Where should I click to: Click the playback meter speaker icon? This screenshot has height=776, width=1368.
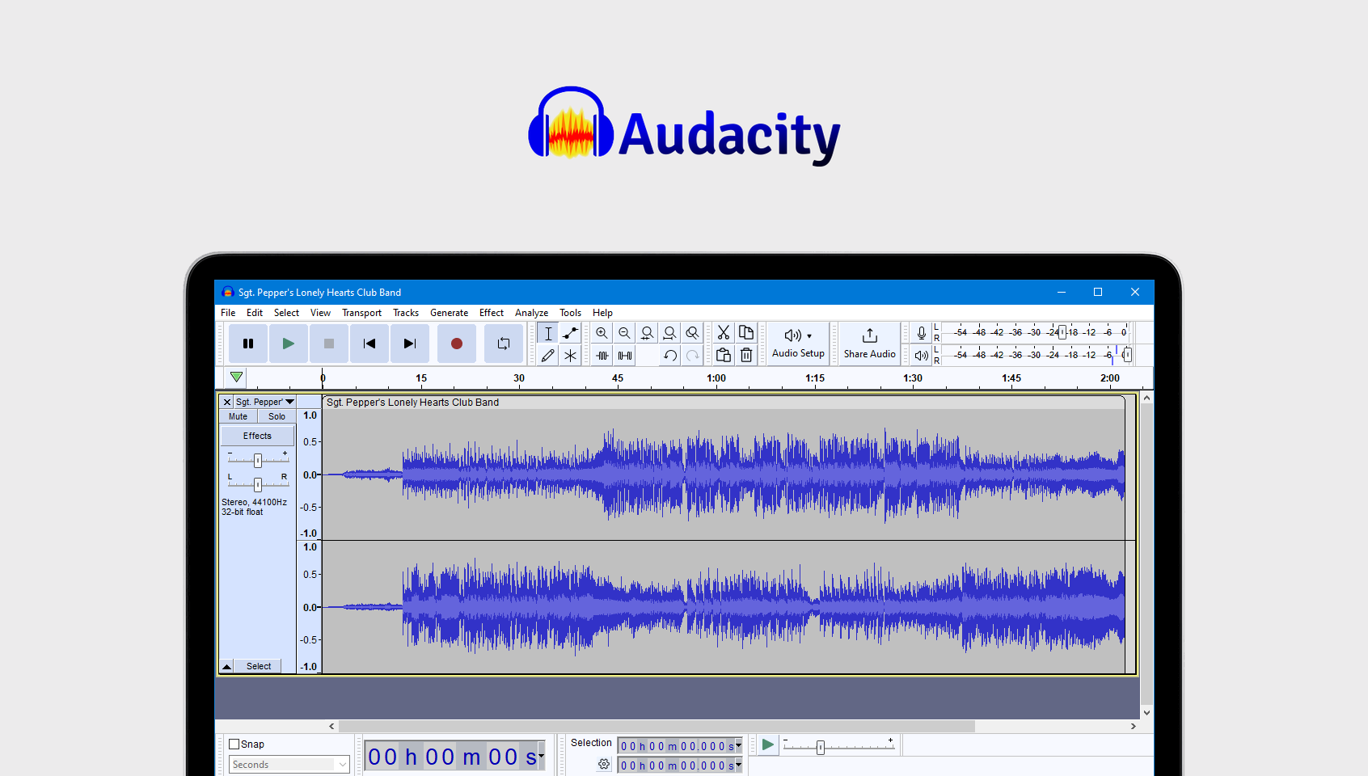coord(922,355)
